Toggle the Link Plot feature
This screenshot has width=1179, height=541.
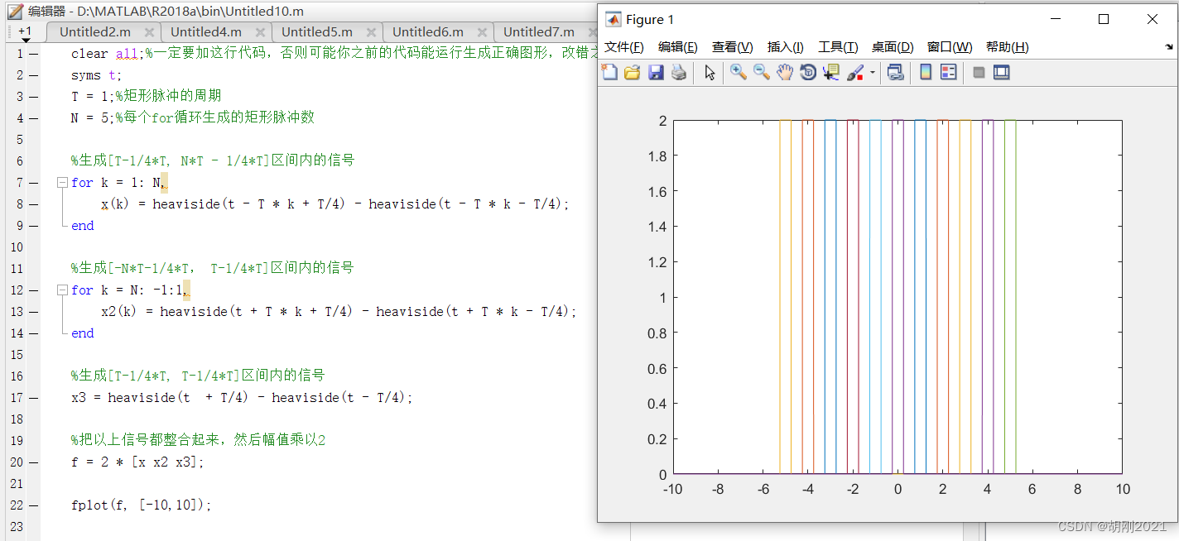895,73
